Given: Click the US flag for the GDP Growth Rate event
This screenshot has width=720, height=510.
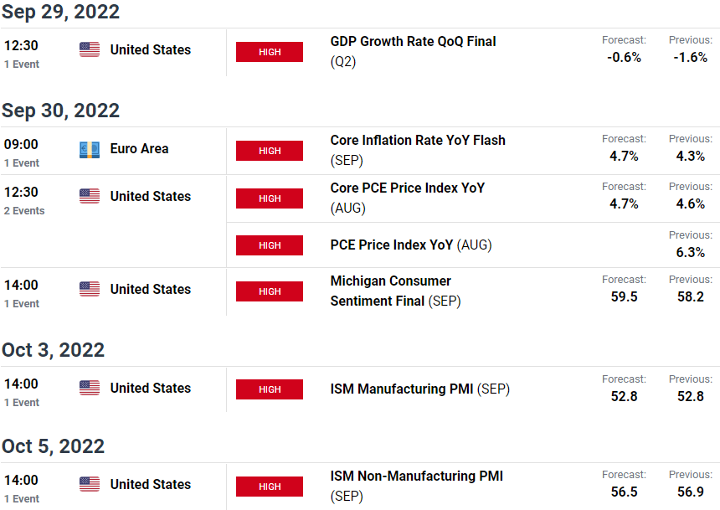Looking at the screenshot, I should [90, 49].
